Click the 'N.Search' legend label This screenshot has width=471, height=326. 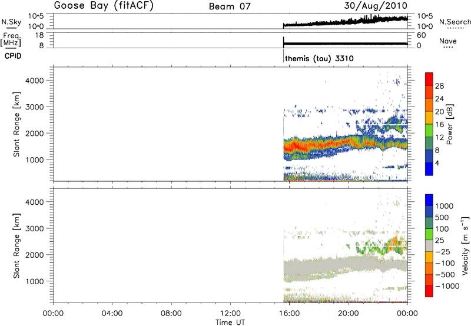[x=455, y=22]
